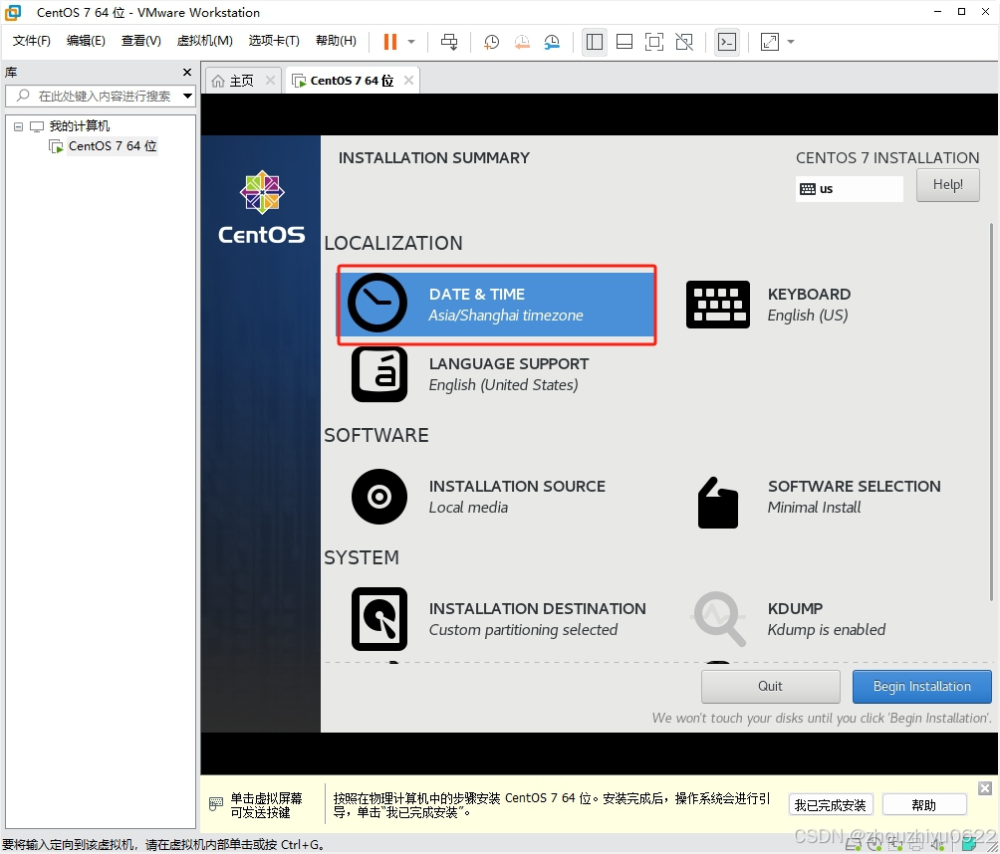This screenshot has height=854, width=1000.
Task: Click the 帮助 button in the hint bar
Action: coord(924,805)
